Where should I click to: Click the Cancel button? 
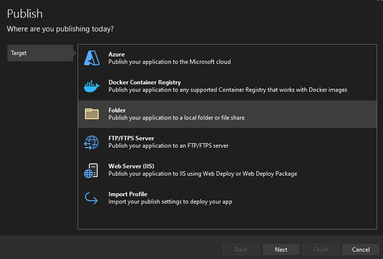coord(361,249)
